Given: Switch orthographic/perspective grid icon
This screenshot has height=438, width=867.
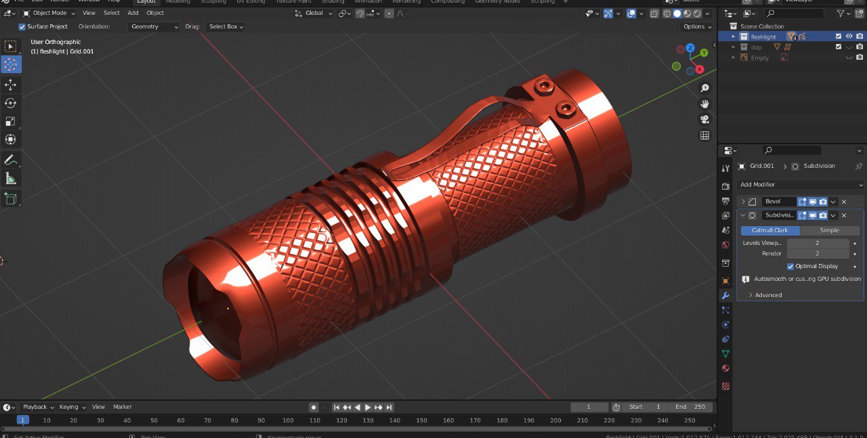Looking at the screenshot, I should [x=704, y=135].
